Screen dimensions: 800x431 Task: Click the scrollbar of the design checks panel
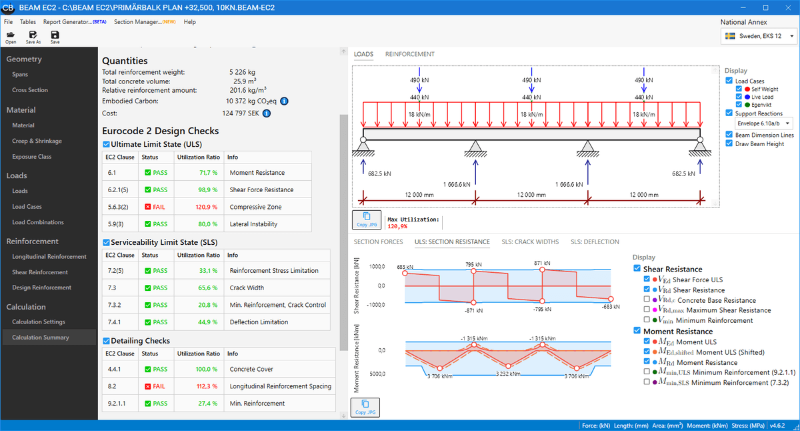click(343, 200)
